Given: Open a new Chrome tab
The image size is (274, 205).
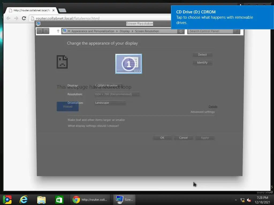Looking at the screenshot, I should click(62, 11).
